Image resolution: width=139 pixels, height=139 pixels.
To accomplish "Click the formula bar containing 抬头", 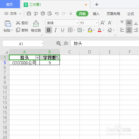I will pos(105,43).
